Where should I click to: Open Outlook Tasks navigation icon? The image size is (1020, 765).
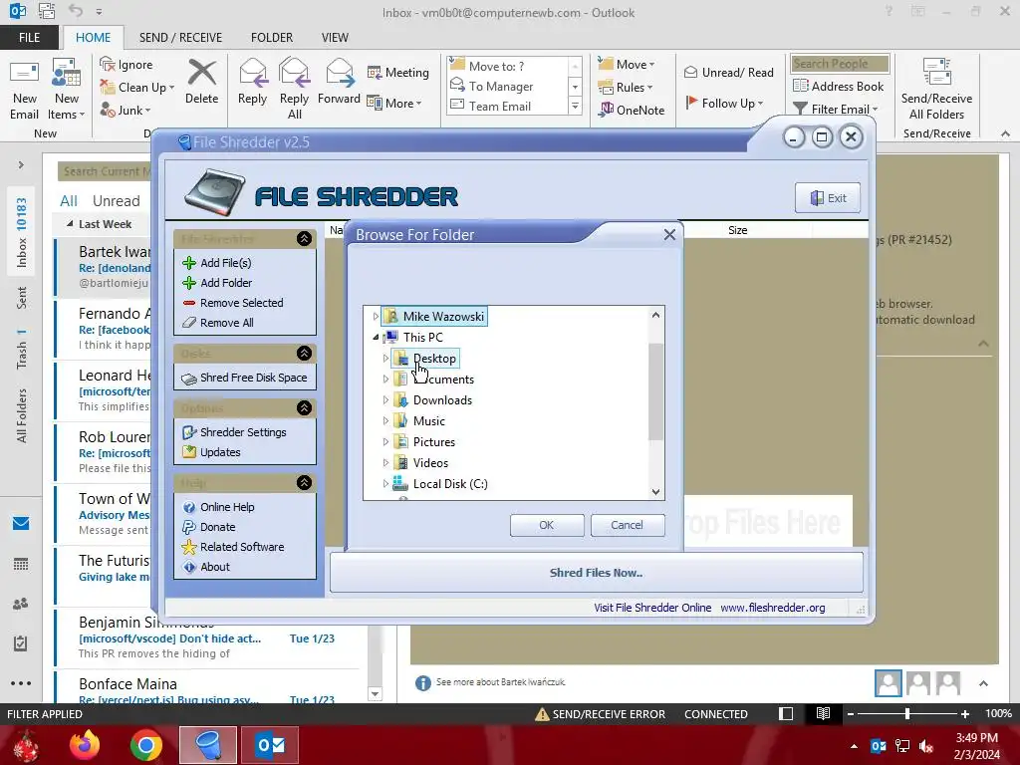(21, 643)
